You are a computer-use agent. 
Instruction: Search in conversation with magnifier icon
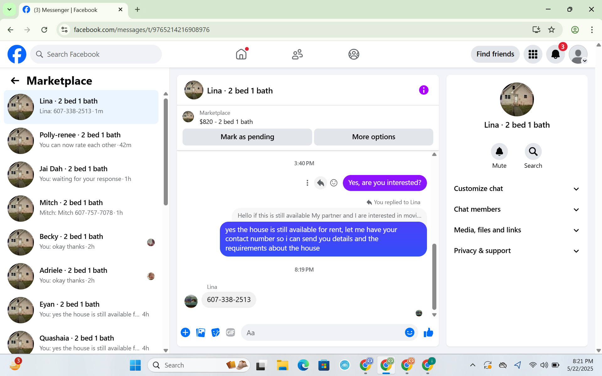(533, 152)
